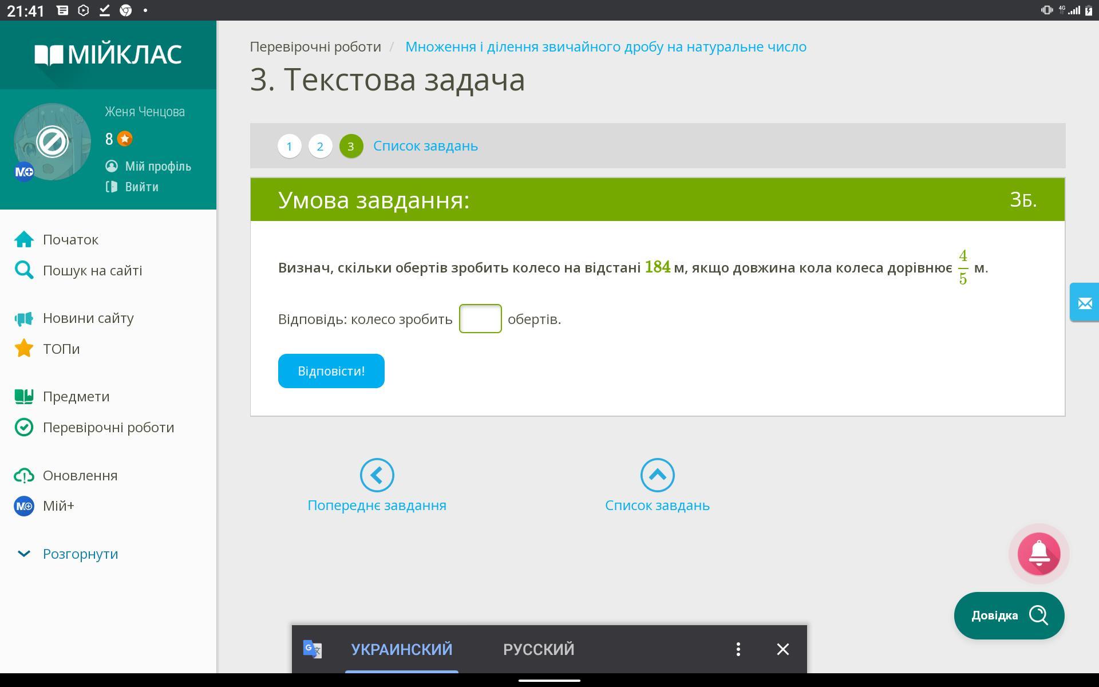Image resolution: width=1099 pixels, height=687 pixels.
Task: Click the answer input field
Action: pyautogui.click(x=480, y=318)
